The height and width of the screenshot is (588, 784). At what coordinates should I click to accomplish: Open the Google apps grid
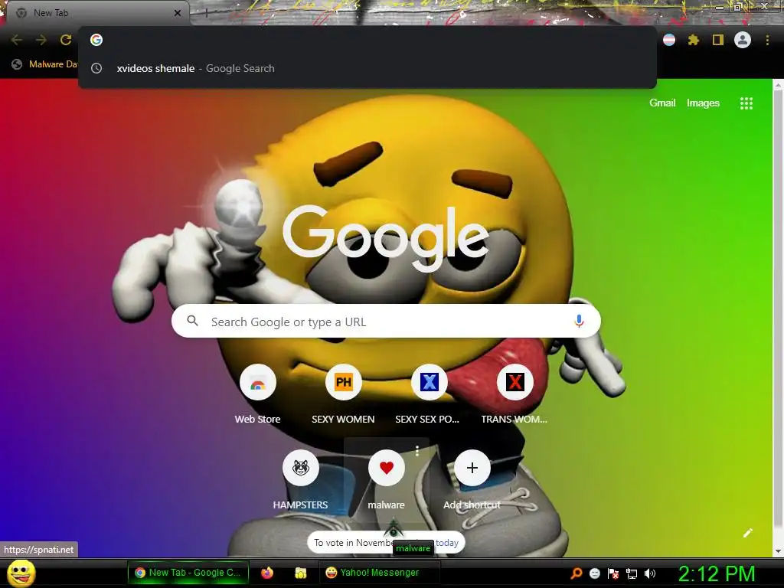click(x=746, y=103)
